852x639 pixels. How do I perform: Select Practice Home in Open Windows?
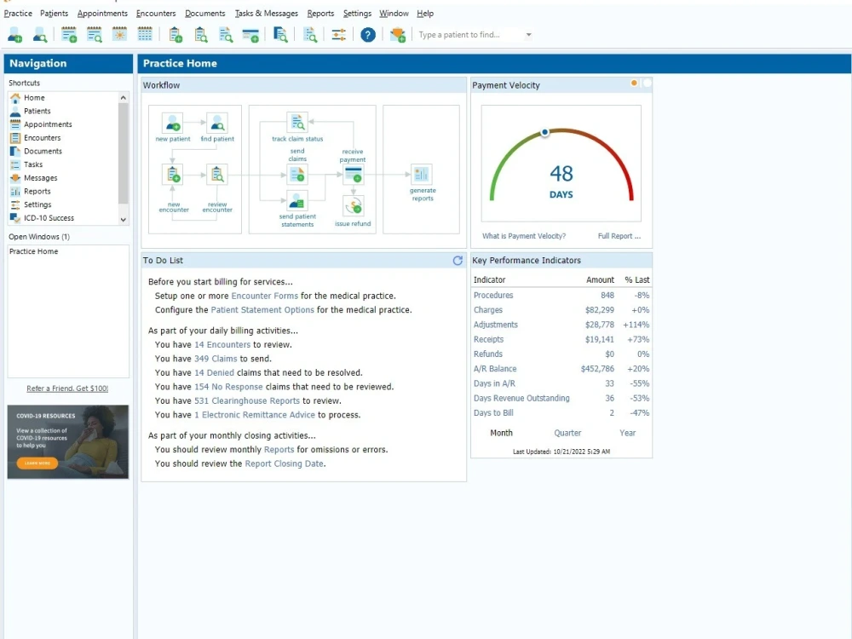tap(34, 251)
